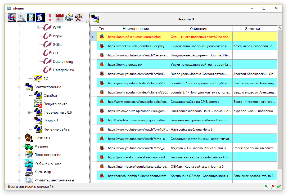Click the 'Всего записей в списке 19' status text
Screen dimensions: 288x196
coord(31,186)
